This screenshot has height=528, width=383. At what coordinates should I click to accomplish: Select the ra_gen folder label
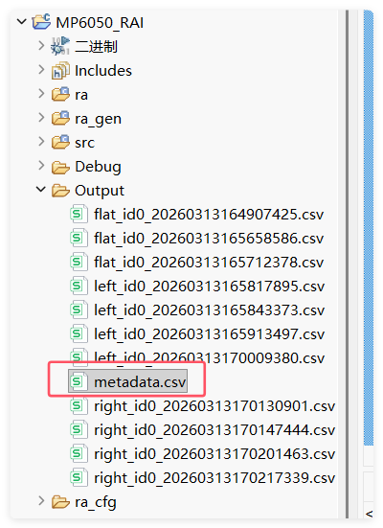[98, 119]
